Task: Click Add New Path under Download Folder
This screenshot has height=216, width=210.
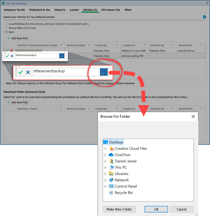Action: pos(18,102)
